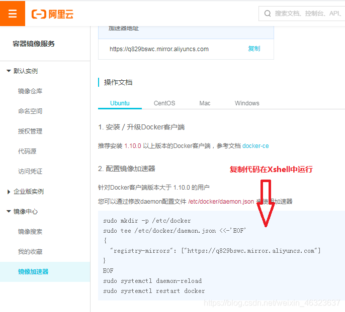The height and width of the screenshot is (312, 345).
Task: Click the '1. 安装 / 升级Docker客户端' heading
Action: point(141,127)
